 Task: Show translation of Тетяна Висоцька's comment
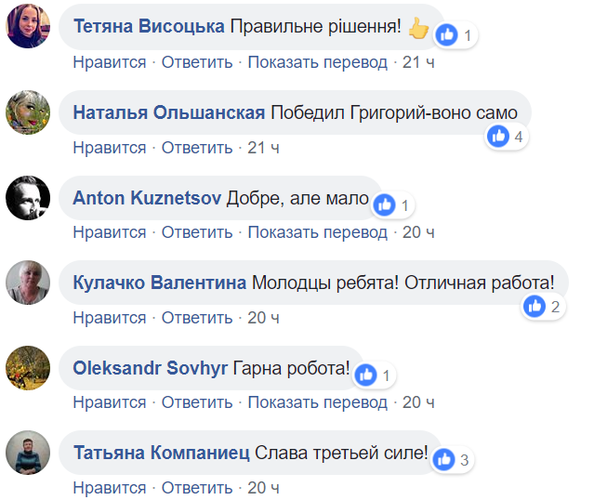click(x=317, y=62)
